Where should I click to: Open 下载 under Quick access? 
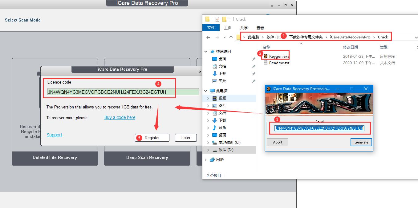222,73
